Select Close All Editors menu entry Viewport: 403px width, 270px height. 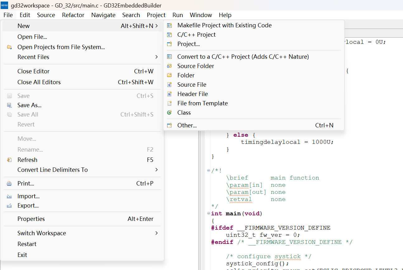[x=82, y=82]
